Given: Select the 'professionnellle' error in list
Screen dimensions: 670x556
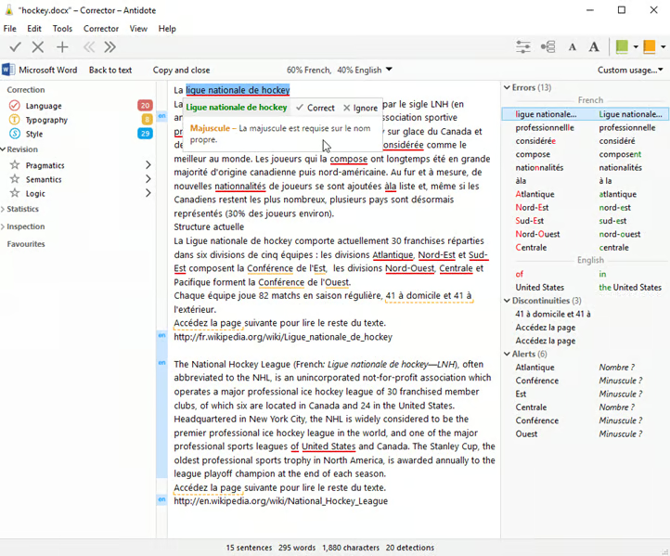Looking at the screenshot, I should [545, 127].
